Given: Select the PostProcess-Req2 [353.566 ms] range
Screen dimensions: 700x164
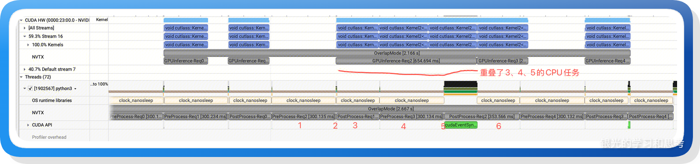Looking at the screenshot, I should (x=482, y=117).
